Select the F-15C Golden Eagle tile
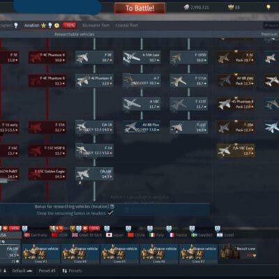 pyautogui.click(x=47, y=174)
